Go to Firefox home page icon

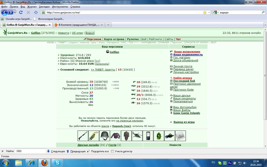36,12
